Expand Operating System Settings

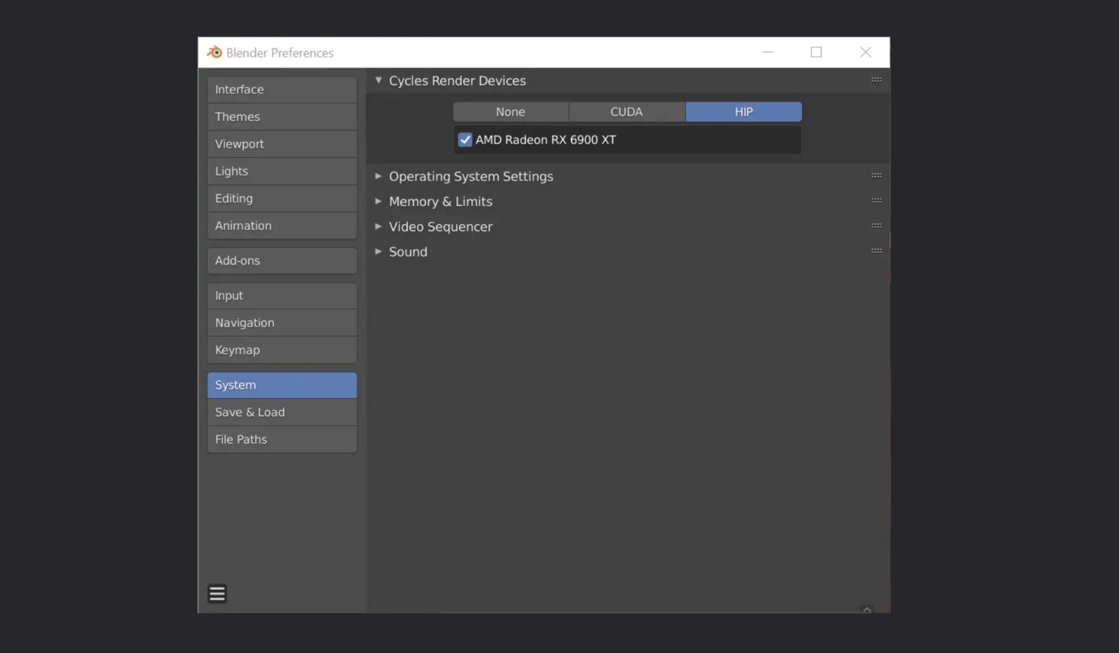(471, 176)
